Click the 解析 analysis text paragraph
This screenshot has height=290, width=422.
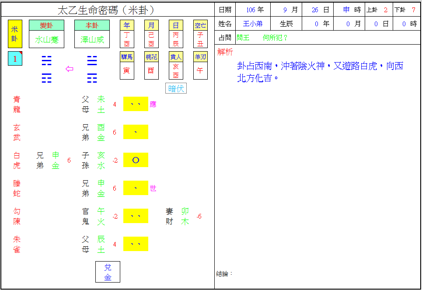(319, 72)
